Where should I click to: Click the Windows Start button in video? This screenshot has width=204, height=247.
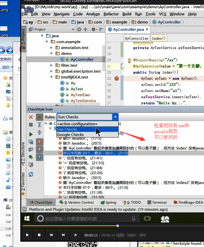(x=27, y=218)
